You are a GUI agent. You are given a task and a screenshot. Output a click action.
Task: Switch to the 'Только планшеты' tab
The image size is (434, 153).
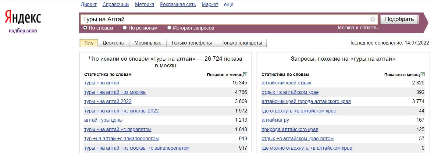click(x=242, y=43)
